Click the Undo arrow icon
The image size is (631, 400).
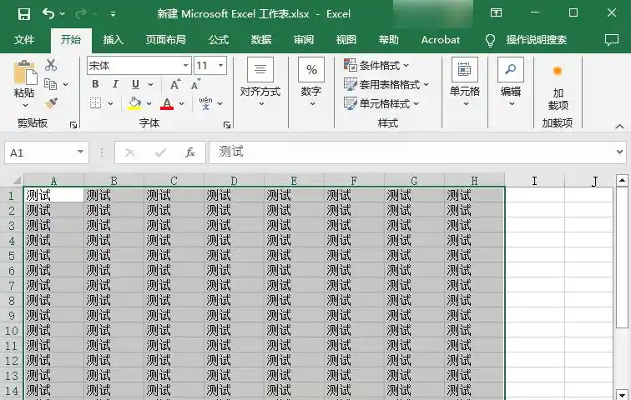(48, 14)
